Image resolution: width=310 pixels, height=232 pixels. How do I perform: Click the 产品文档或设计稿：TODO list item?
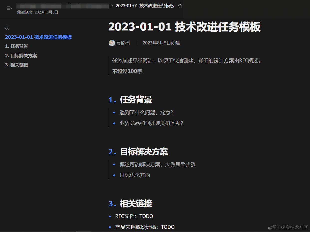pyautogui.click(x=145, y=227)
